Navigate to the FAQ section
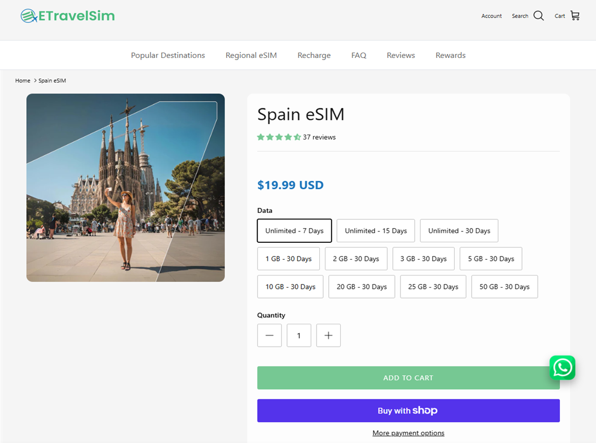Screen dimensions: 596x443 (358, 55)
